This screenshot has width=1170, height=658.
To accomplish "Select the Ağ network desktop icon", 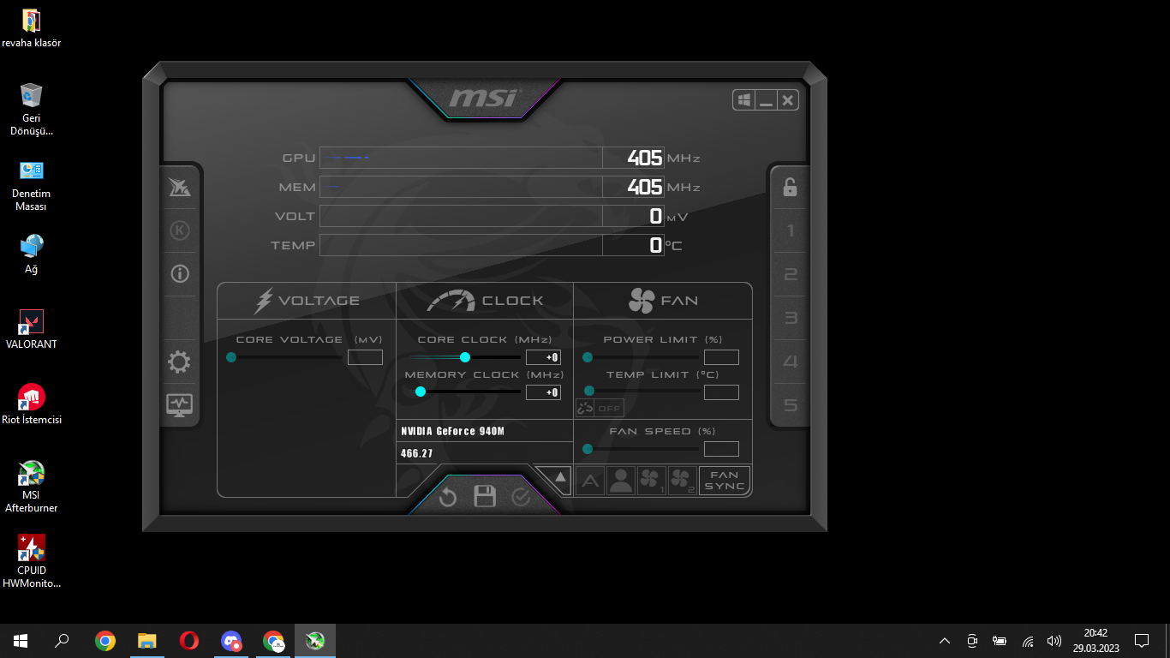I will (32, 254).
